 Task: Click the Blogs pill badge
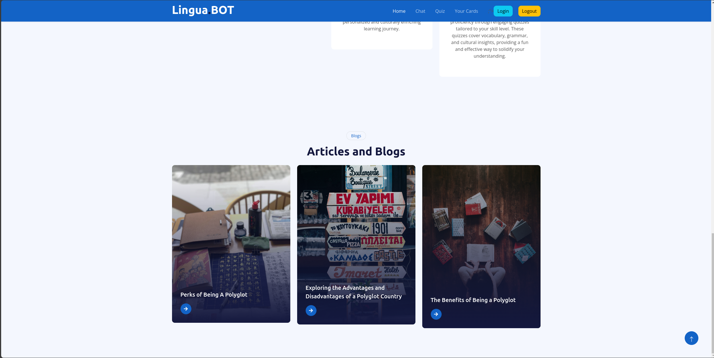point(356,136)
